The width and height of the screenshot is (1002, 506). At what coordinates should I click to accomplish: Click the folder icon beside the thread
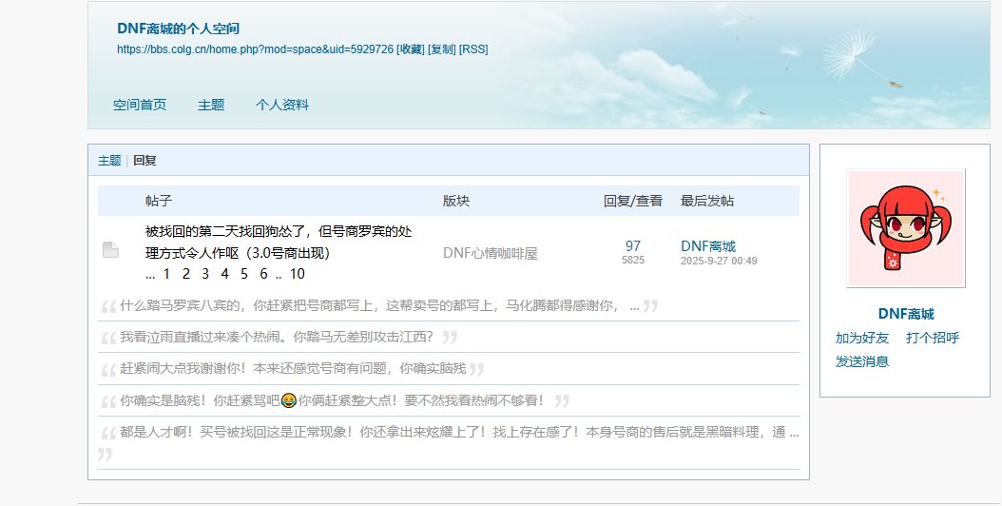click(x=110, y=250)
